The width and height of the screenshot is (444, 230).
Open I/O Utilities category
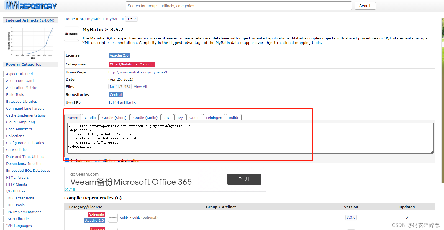[x=16, y=191]
